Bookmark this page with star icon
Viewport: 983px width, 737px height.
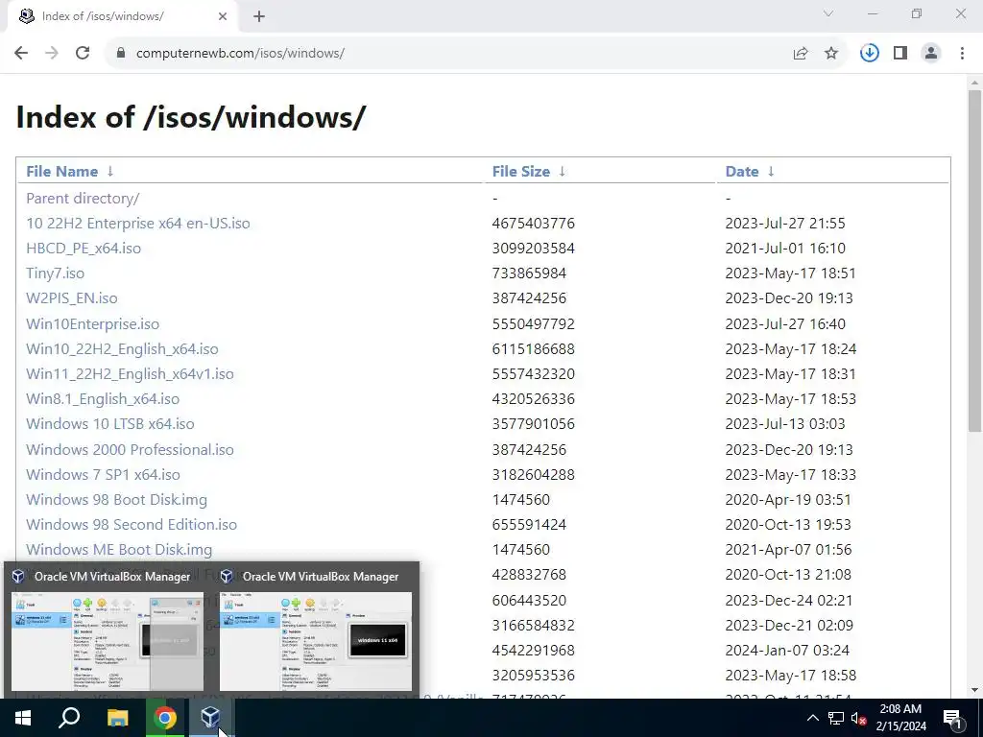(831, 54)
